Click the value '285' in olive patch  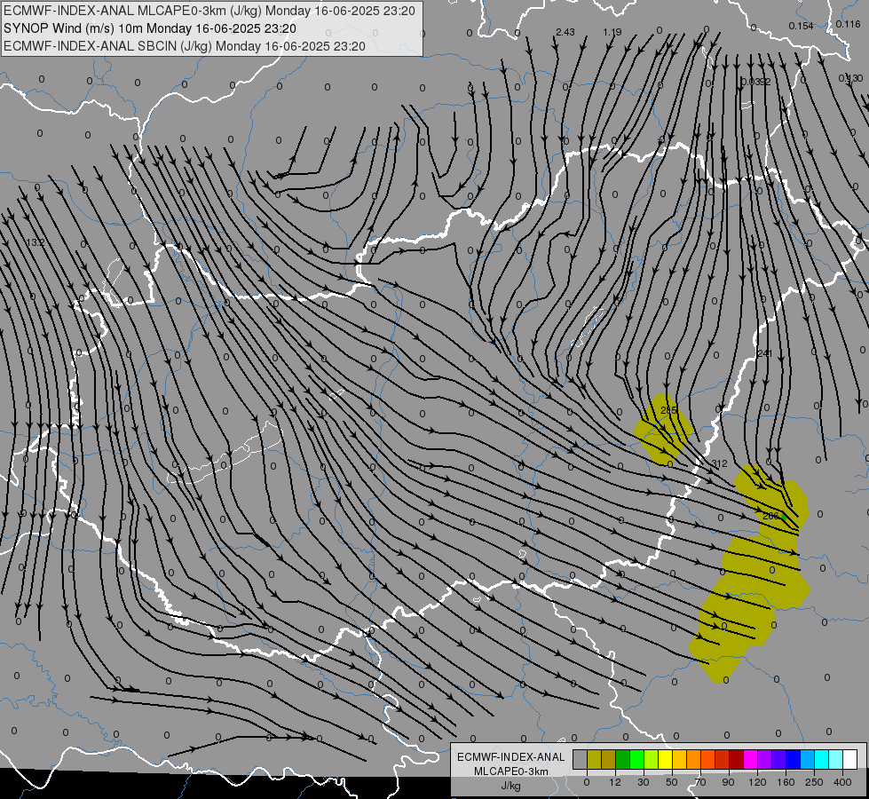[x=669, y=410]
